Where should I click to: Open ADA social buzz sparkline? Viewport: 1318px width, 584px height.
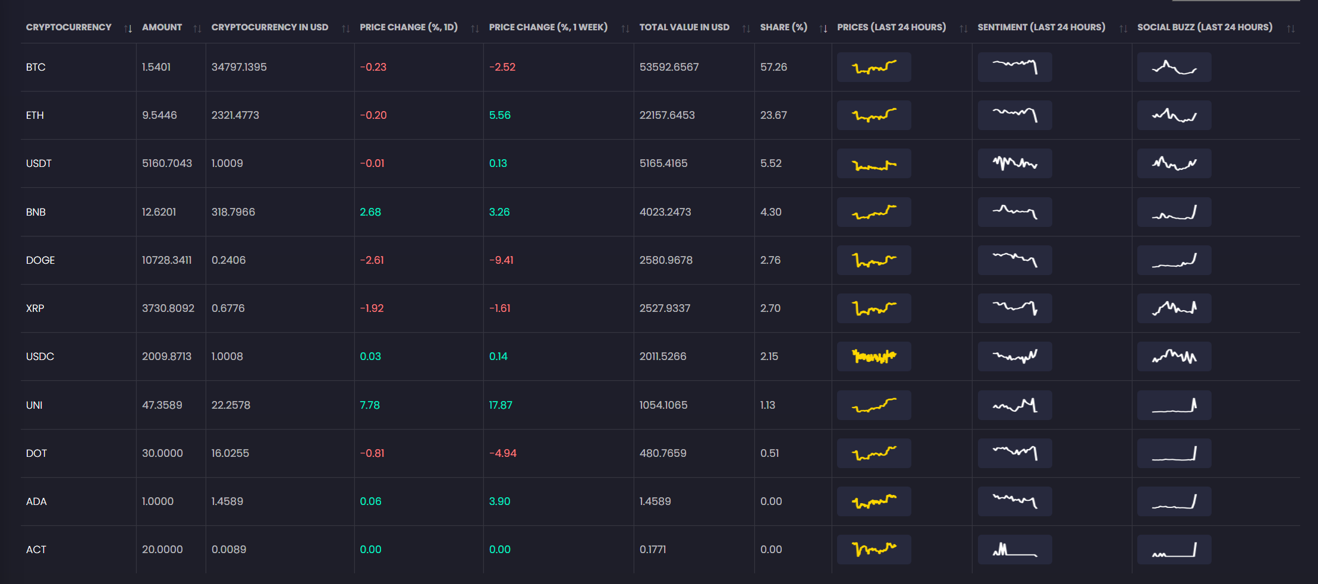coord(1174,501)
